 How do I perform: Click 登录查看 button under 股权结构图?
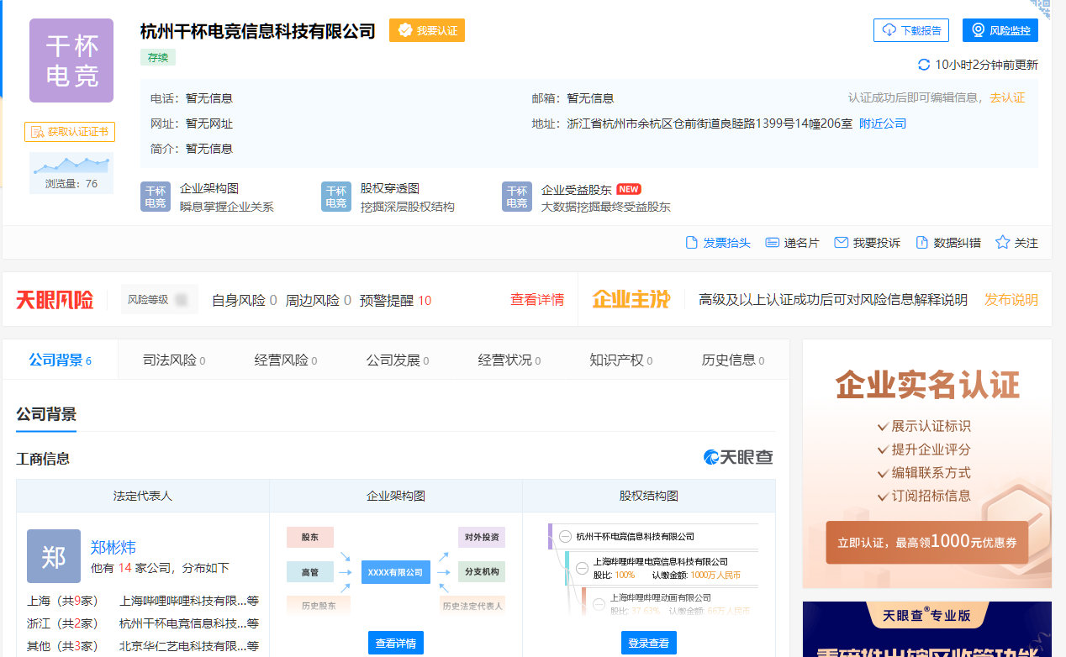(649, 643)
